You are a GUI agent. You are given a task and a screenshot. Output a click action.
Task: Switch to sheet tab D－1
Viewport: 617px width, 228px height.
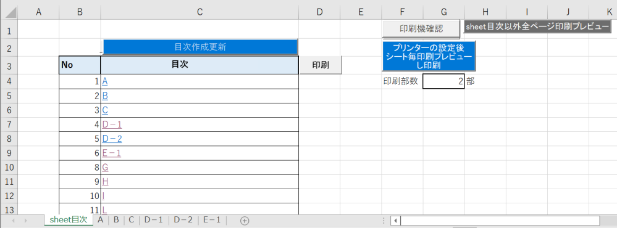tap(153, 220)
